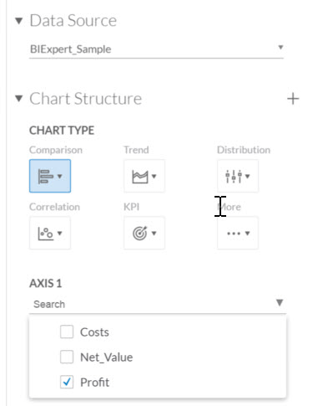Close the Axis 1 measure dropdown arrow
The image size is (323, 406).
[280, 302]
